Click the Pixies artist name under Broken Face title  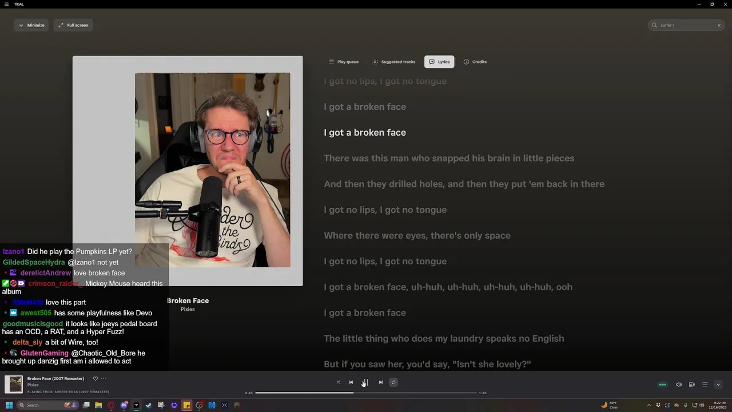[x=188, y=310]
